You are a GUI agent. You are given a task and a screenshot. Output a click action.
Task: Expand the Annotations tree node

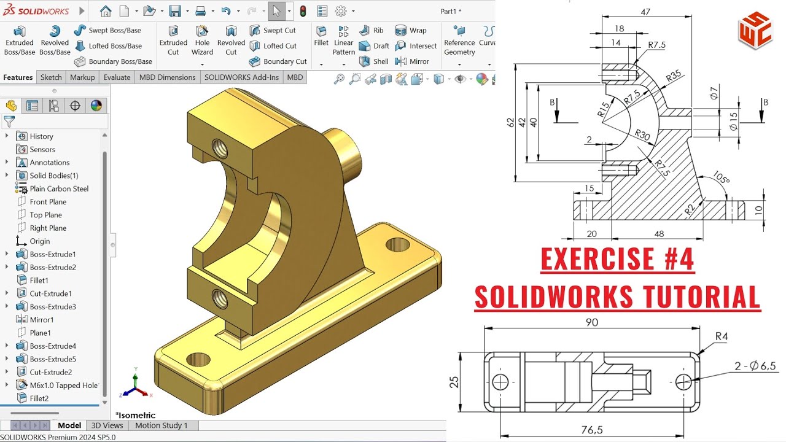click(x=7, y=162)
